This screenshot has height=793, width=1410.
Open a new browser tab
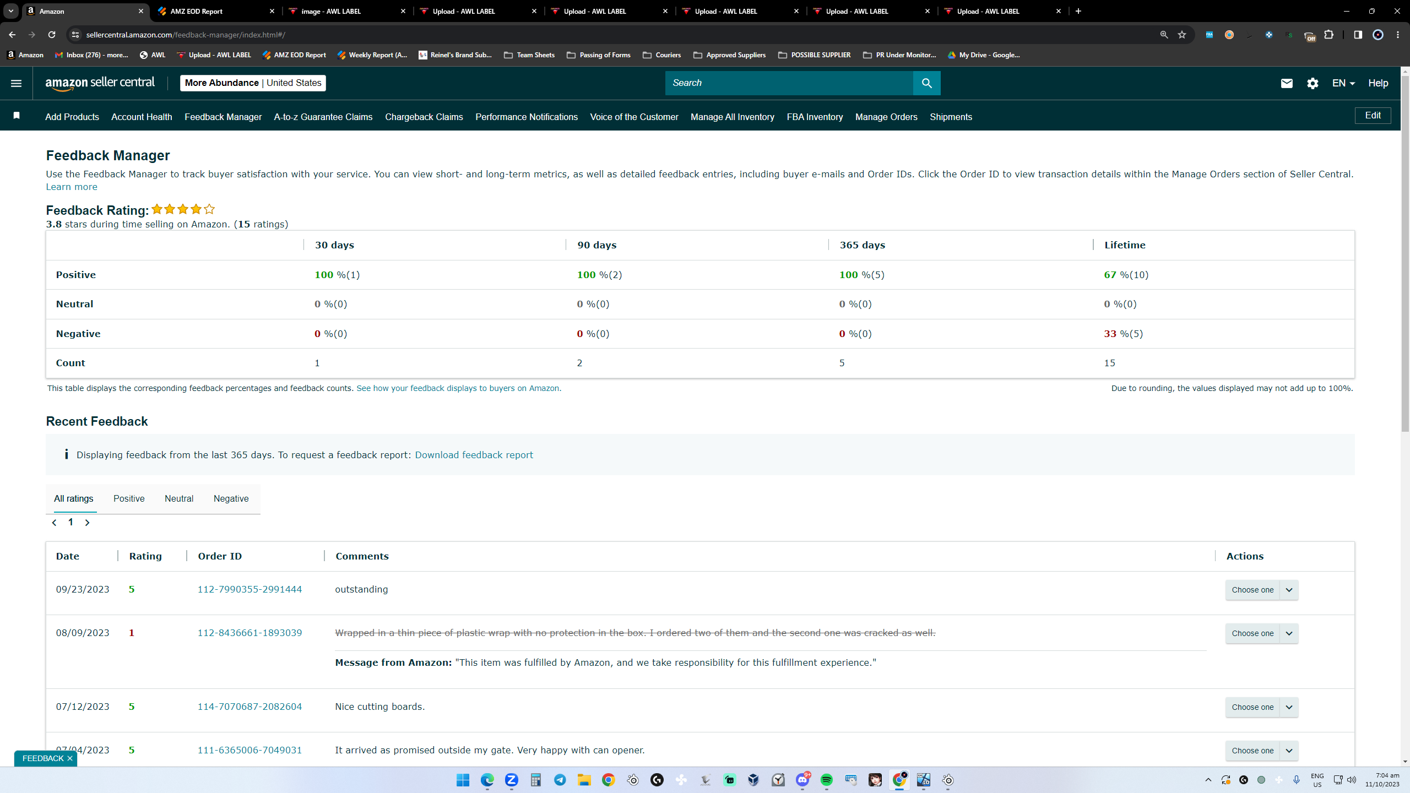pos(1078,11)
